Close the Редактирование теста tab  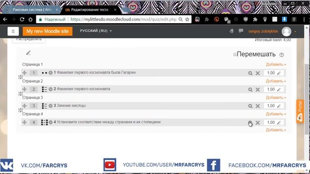[x=115, y=10]
